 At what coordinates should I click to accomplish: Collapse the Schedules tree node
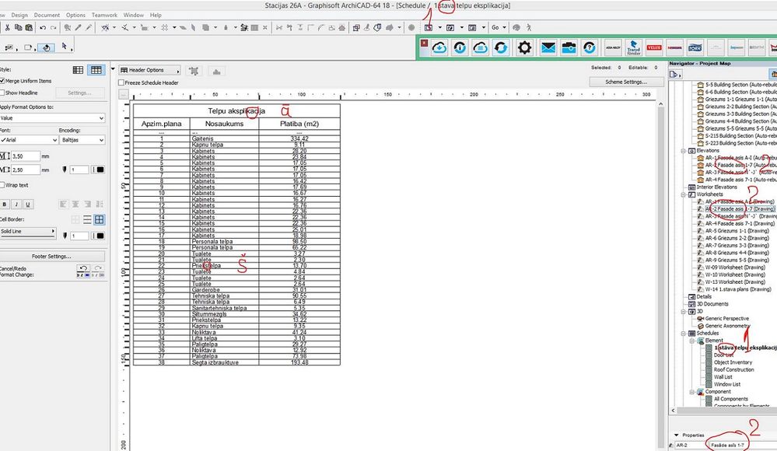click(684, 333)
